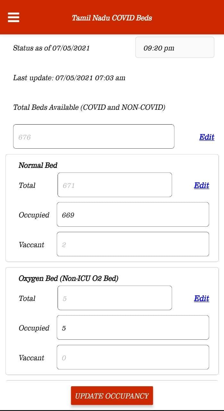Edit the Total Beds Available value
This screenshot has height=411, width=224.
coord(207,137)
